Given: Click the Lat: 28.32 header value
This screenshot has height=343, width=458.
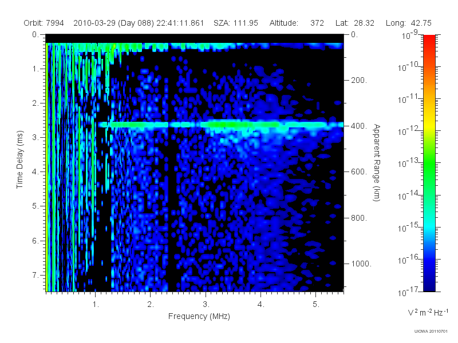Looking at the screenshot, I should 355,23.
